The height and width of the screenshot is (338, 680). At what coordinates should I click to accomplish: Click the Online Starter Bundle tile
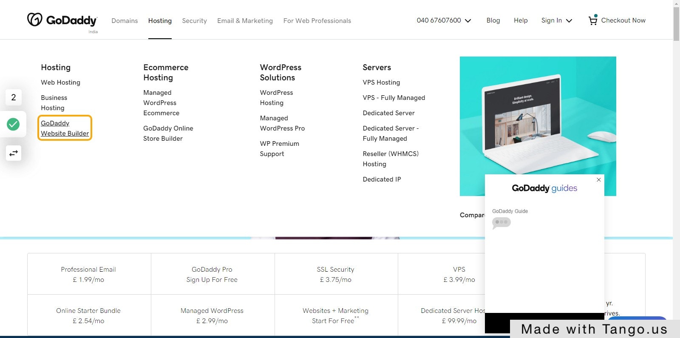89,315
